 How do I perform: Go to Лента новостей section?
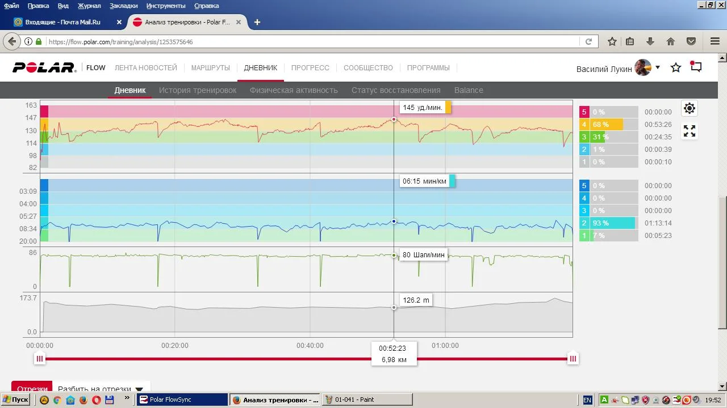tap(146, 68)
